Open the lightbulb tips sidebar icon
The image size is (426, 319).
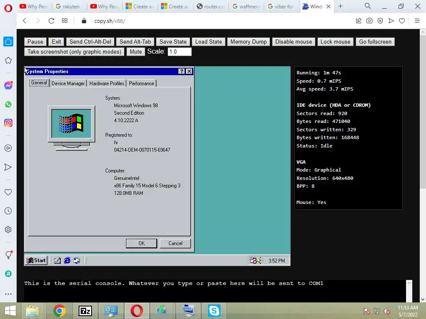click(x=9, y=255)
